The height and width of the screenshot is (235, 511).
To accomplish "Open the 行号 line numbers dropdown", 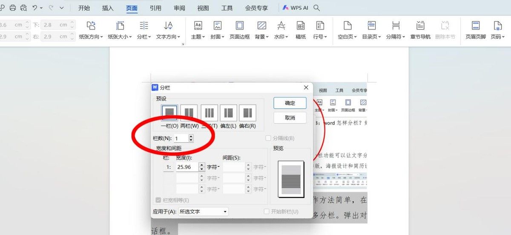I will coord(320,31).
